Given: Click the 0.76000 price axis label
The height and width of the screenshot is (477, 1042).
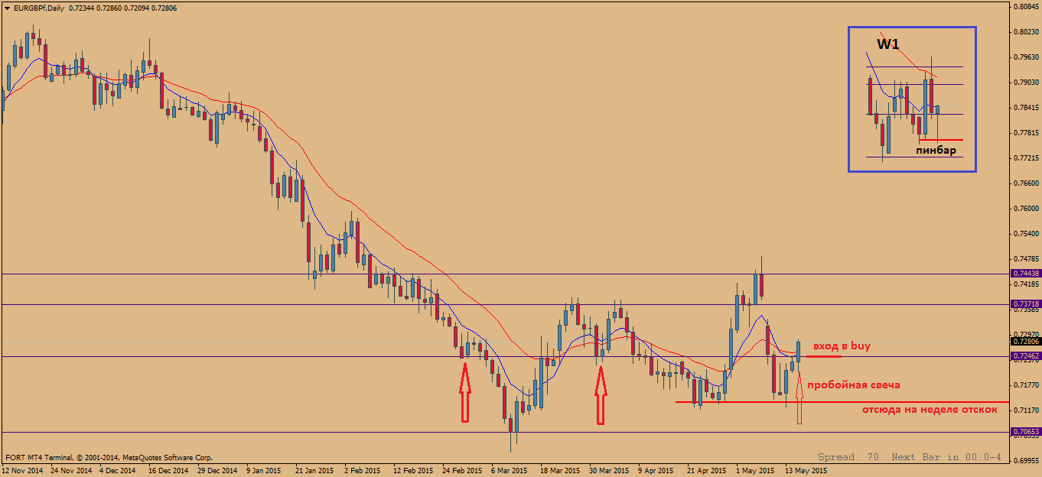Looking at the screenshot, I should click(x=1026, y=209).
